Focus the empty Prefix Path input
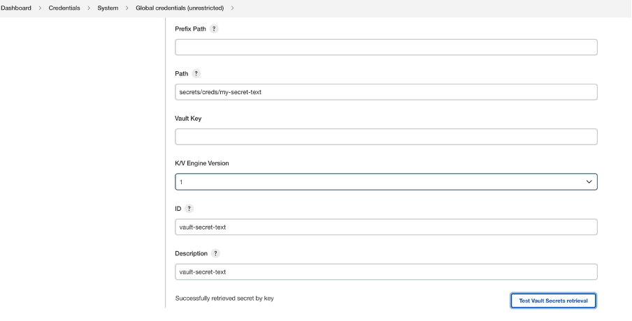632x321 pixels. 386,47
